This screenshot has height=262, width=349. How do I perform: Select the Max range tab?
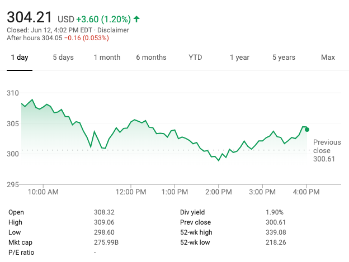(328, 58)
